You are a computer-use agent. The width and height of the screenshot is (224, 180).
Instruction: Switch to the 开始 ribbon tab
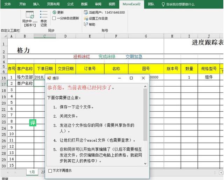pos(22,4)
